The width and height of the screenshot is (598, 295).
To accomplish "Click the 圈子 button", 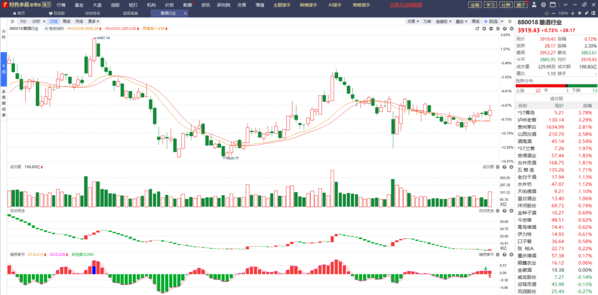I will (521, 5).
